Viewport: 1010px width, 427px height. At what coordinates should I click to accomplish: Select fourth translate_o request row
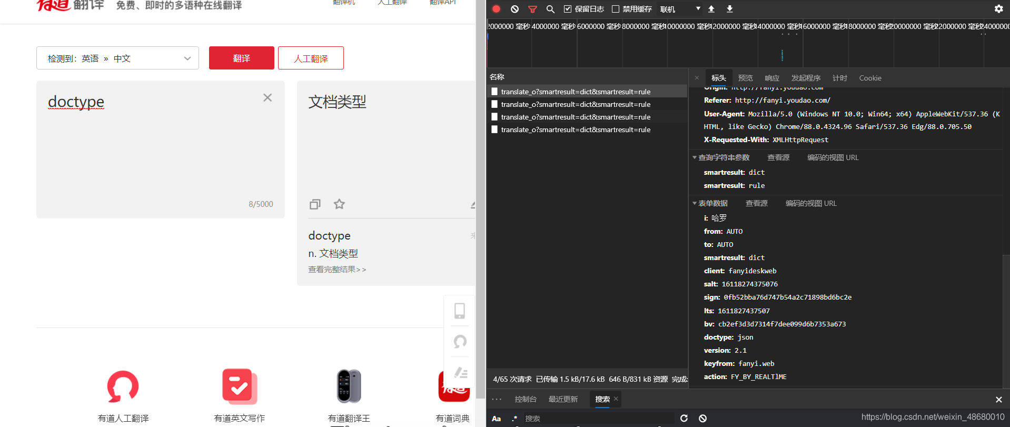[x=587, y=130]
